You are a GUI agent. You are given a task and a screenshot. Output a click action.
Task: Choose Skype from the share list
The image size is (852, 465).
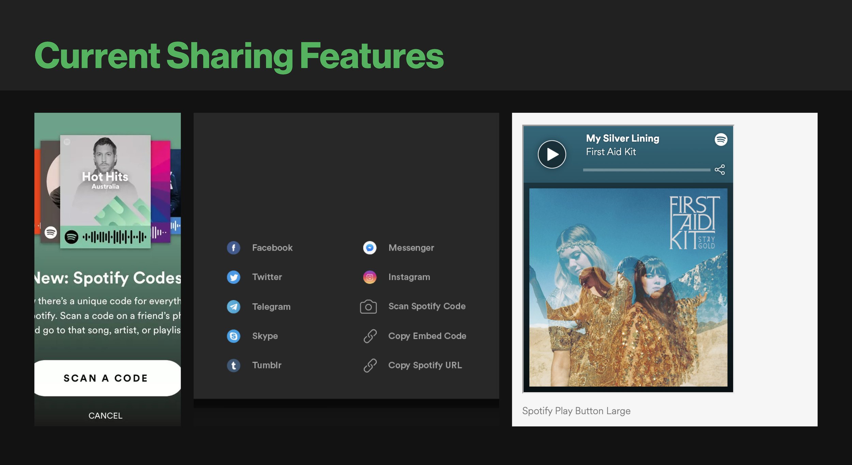(265, 336)
